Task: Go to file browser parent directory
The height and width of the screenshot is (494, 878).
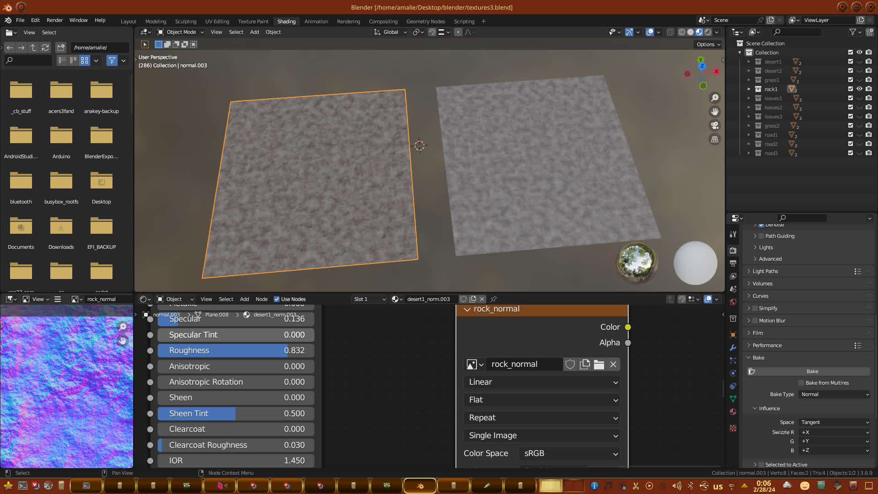Action: tap(33, 48)
